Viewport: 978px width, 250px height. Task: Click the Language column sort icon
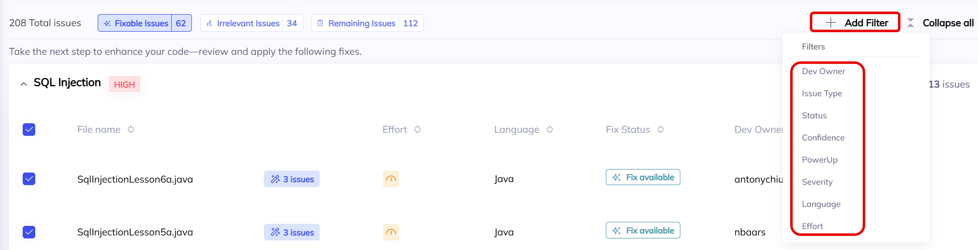tap(550, 130)
